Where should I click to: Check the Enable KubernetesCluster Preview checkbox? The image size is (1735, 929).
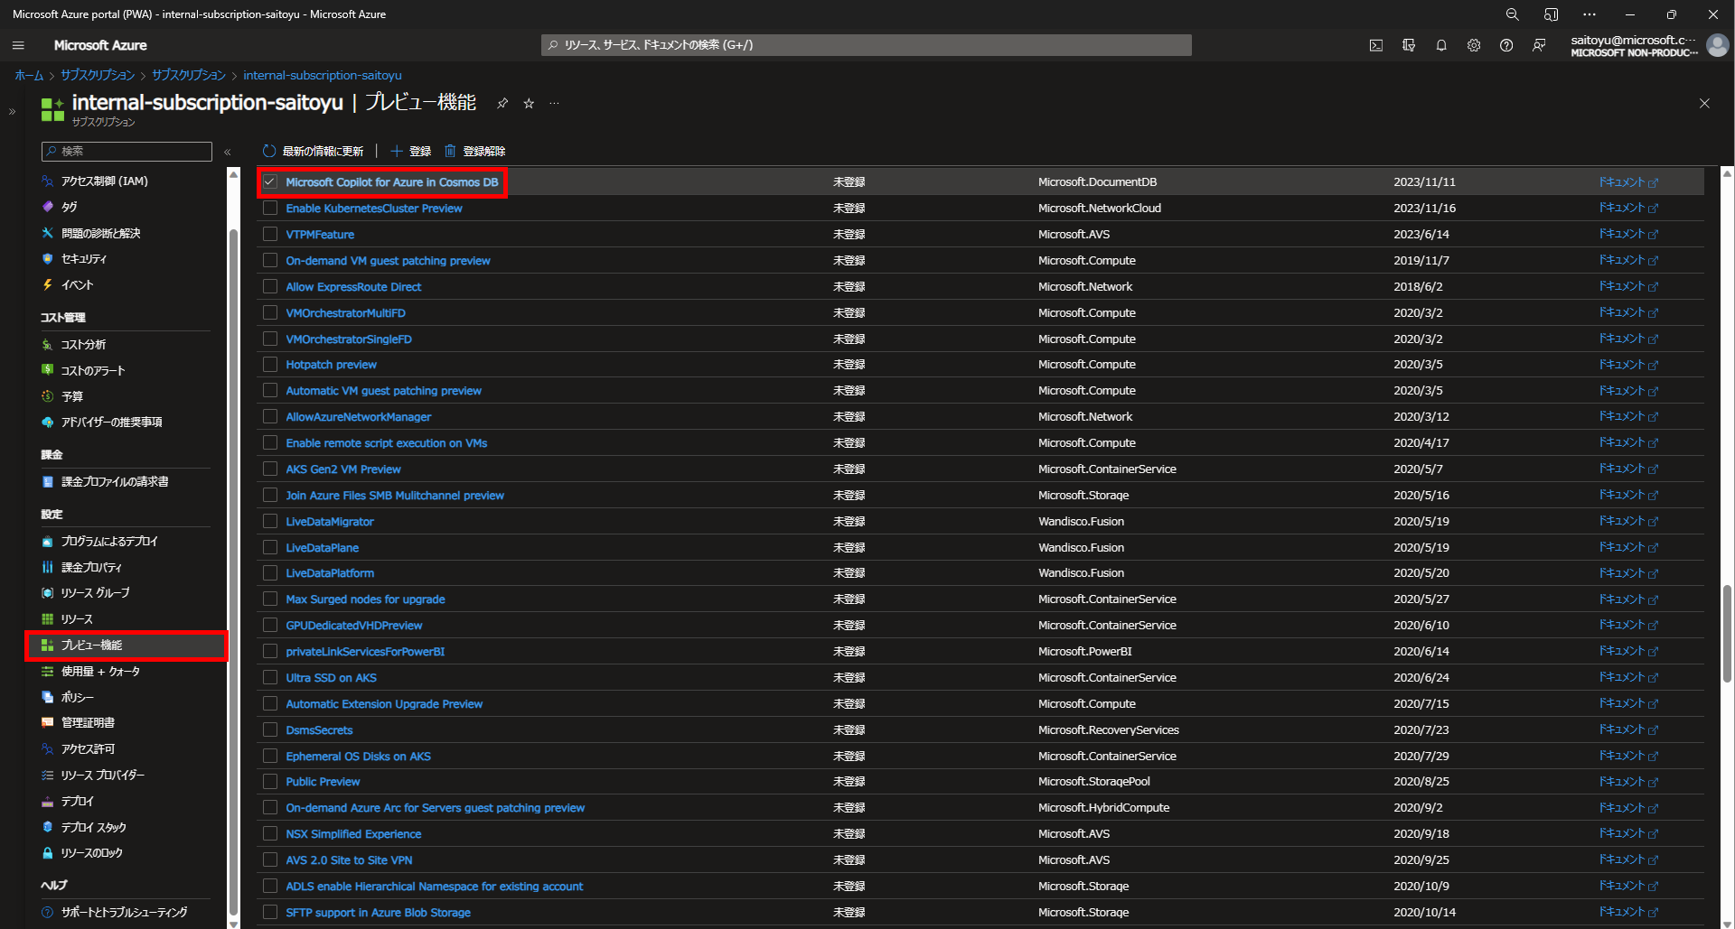270,209
